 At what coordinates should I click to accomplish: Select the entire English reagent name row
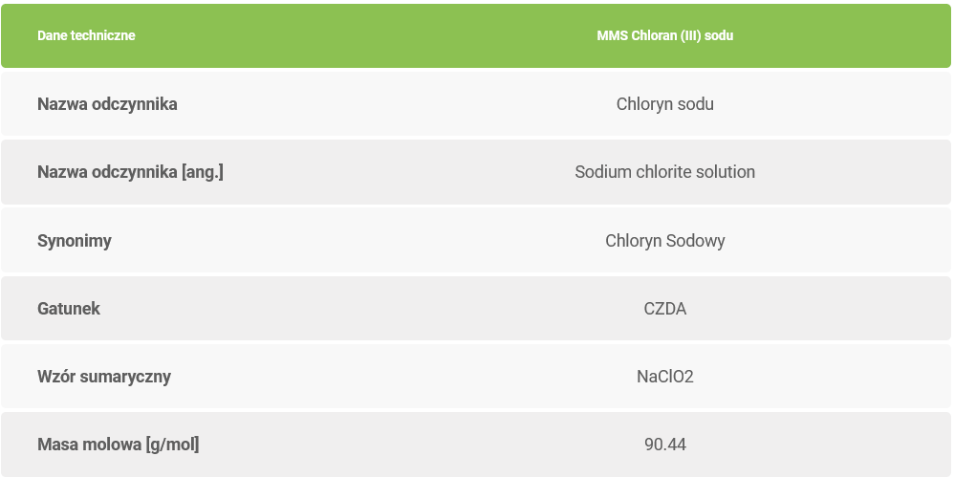coord(382,172)
